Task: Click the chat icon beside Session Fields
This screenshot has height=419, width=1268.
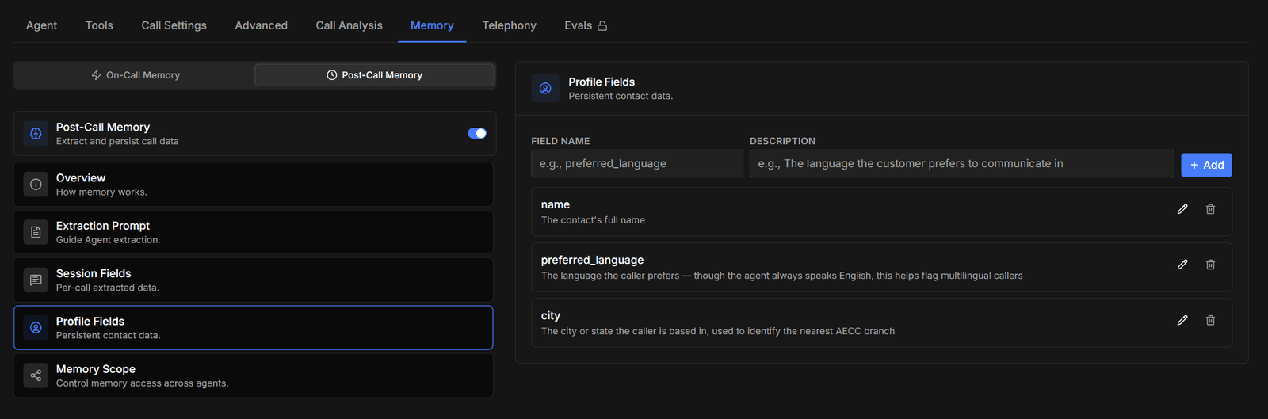Action: [x=36, y=280]
